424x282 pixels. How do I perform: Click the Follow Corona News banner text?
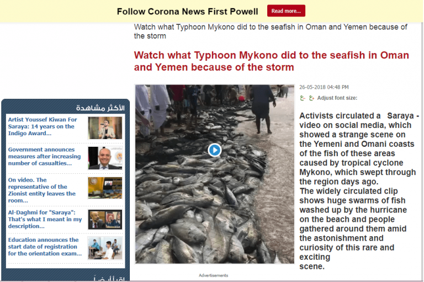tap(187, 12)
